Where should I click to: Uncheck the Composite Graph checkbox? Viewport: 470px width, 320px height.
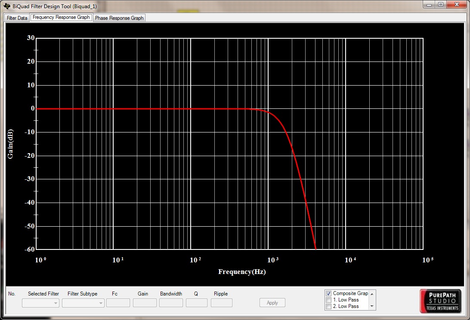(328, 294)
